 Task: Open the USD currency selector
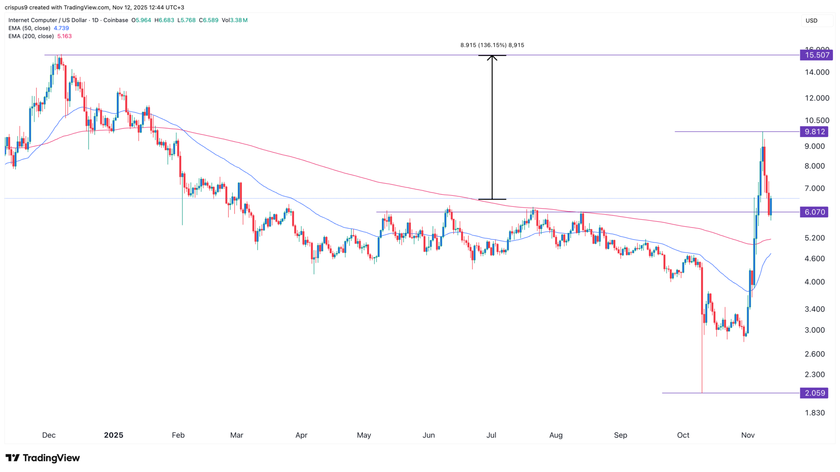pyautogui.click(x=816, y=21)
